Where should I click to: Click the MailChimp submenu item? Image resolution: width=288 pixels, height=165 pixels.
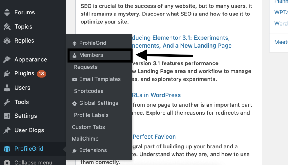tap(85, 139)
